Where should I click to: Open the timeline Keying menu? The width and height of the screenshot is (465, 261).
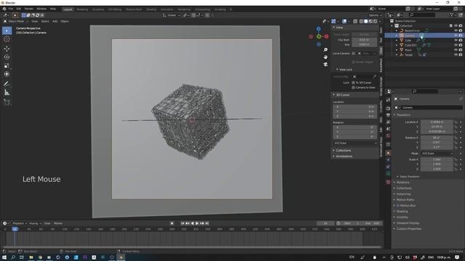coord(34,223)
